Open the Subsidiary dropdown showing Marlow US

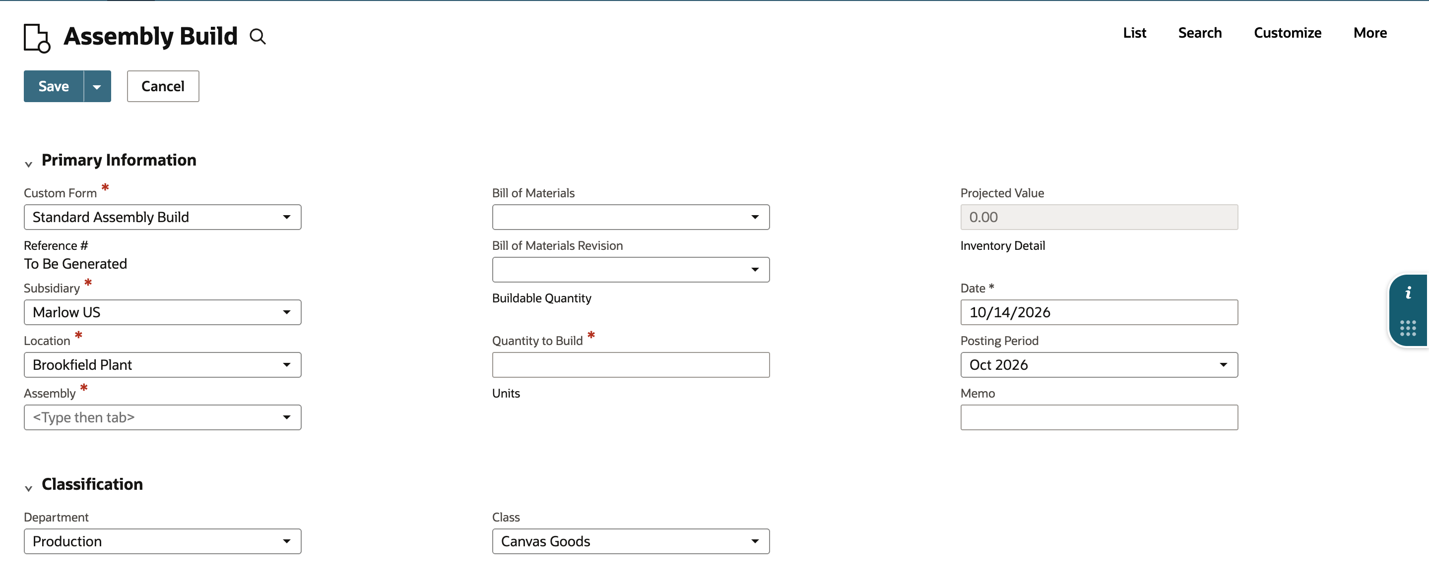click(x=163, y=313)
